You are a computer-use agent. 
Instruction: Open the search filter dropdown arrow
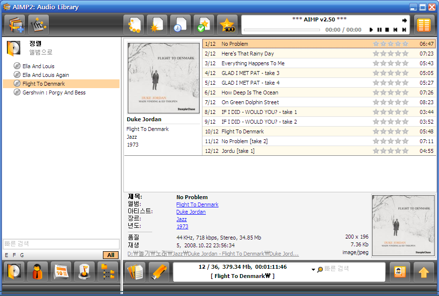313,270
